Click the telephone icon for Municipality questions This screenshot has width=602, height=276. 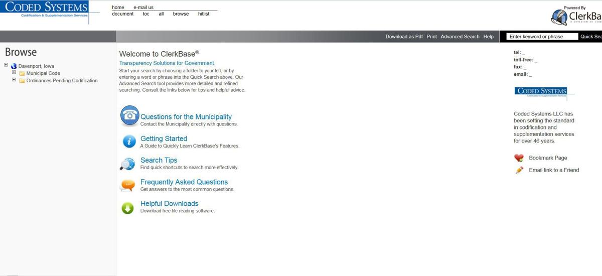(129, 116)
